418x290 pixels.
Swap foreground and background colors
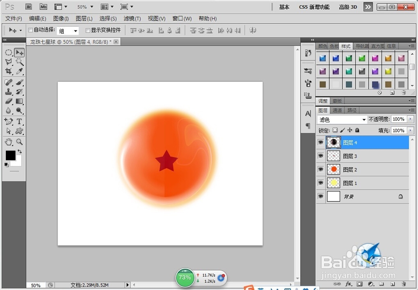[20, 151]
